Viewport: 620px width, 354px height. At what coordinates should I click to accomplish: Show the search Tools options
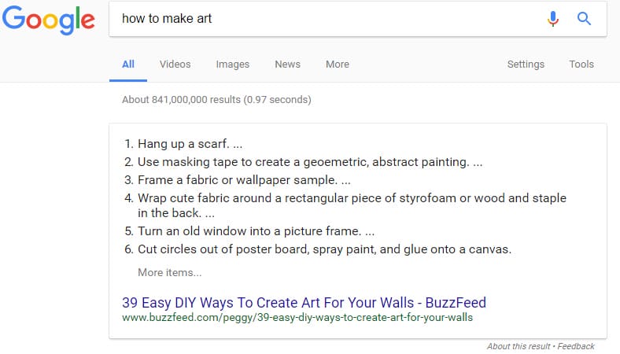(581, 65)
